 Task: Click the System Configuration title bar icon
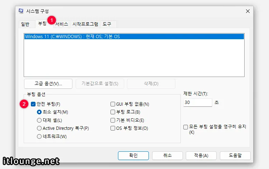[x=21, y=11]
